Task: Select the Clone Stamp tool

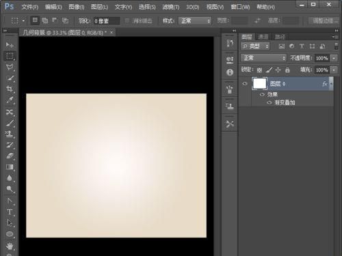Action: coord(10,134)
